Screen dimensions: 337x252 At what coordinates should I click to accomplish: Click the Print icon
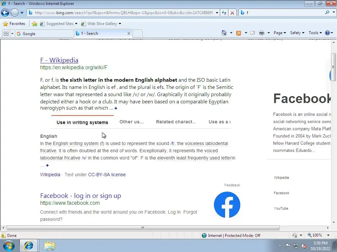point(262,33)
